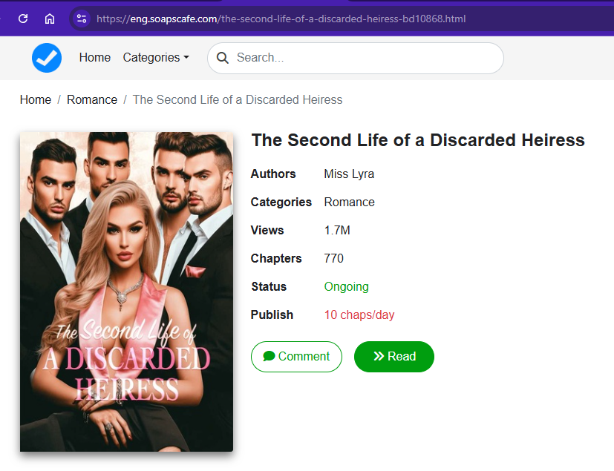Expand the Categories dropdown menu
The width and height of the screenshot is (614, 471).
[x=156, y=58]
